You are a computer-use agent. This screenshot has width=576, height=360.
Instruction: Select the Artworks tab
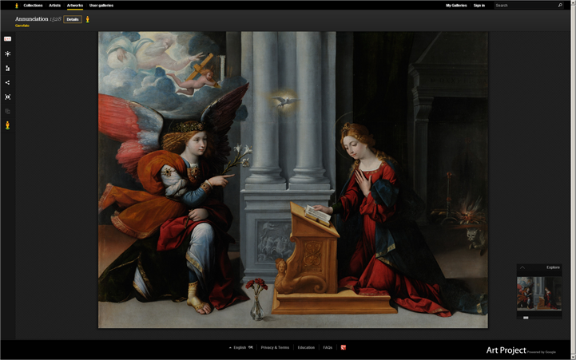click(x=75, y=6)
